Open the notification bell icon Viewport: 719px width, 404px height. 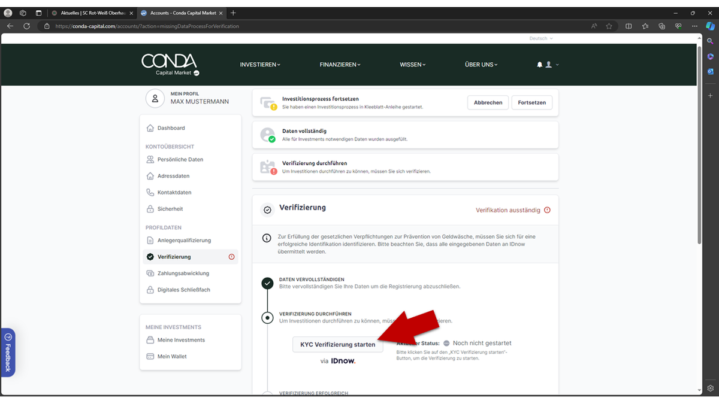pyautogui.click(x=539, y=65)
